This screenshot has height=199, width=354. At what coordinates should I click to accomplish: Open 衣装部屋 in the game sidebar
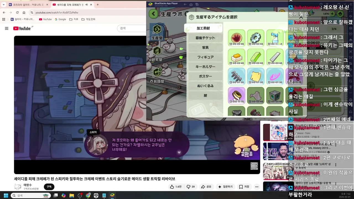tap(157, 75)
